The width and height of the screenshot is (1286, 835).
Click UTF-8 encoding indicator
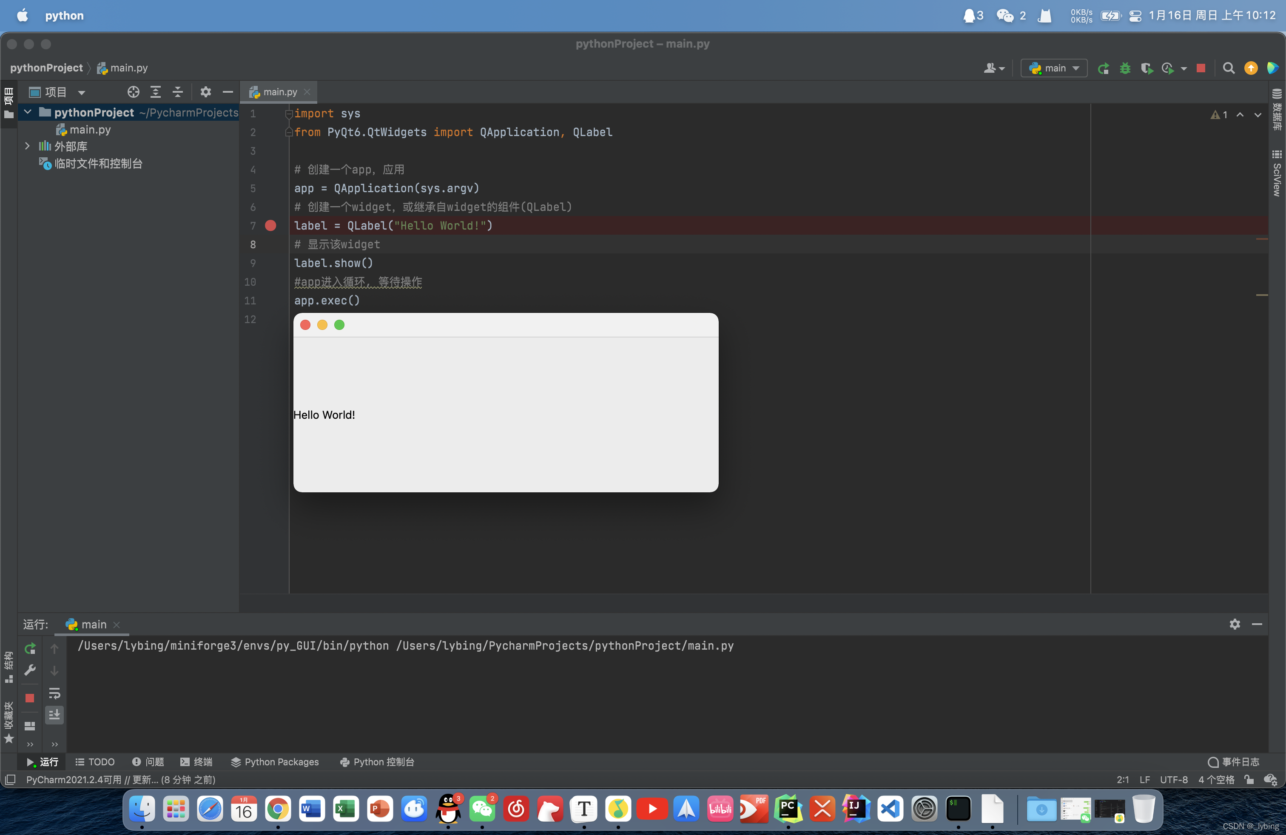[x=1174, y=779]
